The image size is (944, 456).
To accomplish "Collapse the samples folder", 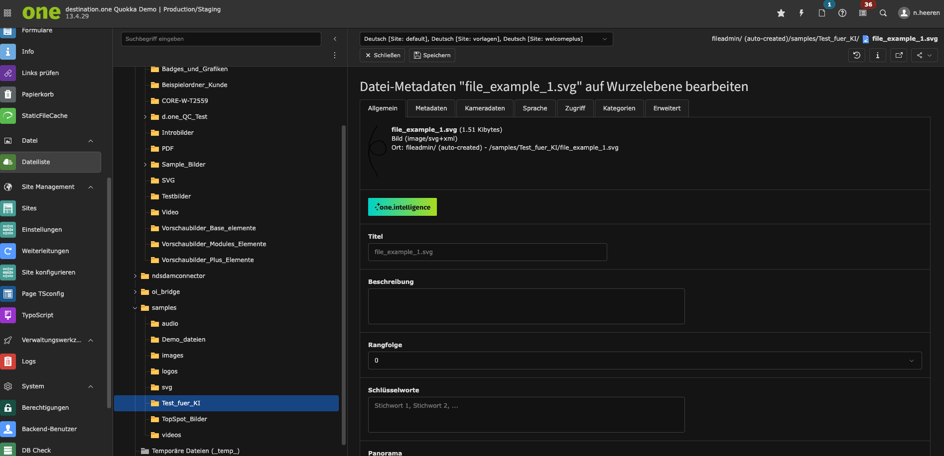I will tap(135, 308).
